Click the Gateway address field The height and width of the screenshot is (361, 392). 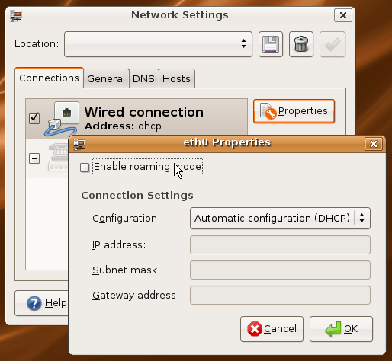tap(280, 296)
